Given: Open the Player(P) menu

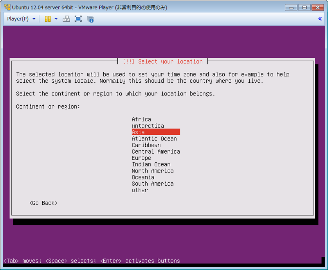Looking at the screenshot, I should (x=21, y=19).
